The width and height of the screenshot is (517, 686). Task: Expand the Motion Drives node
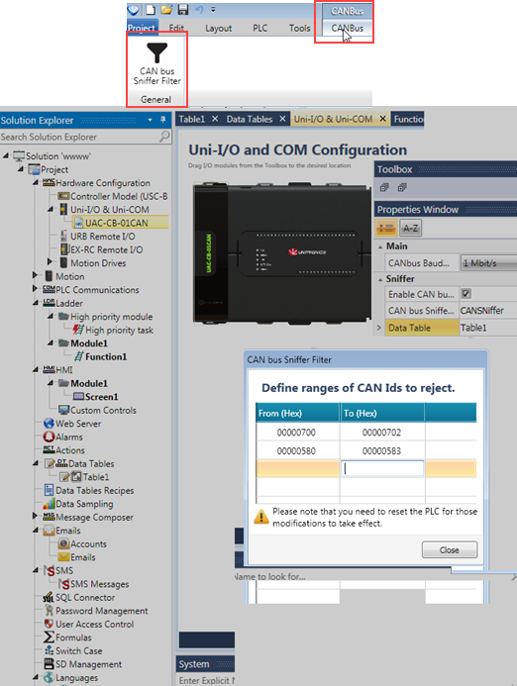coord(50,261)
